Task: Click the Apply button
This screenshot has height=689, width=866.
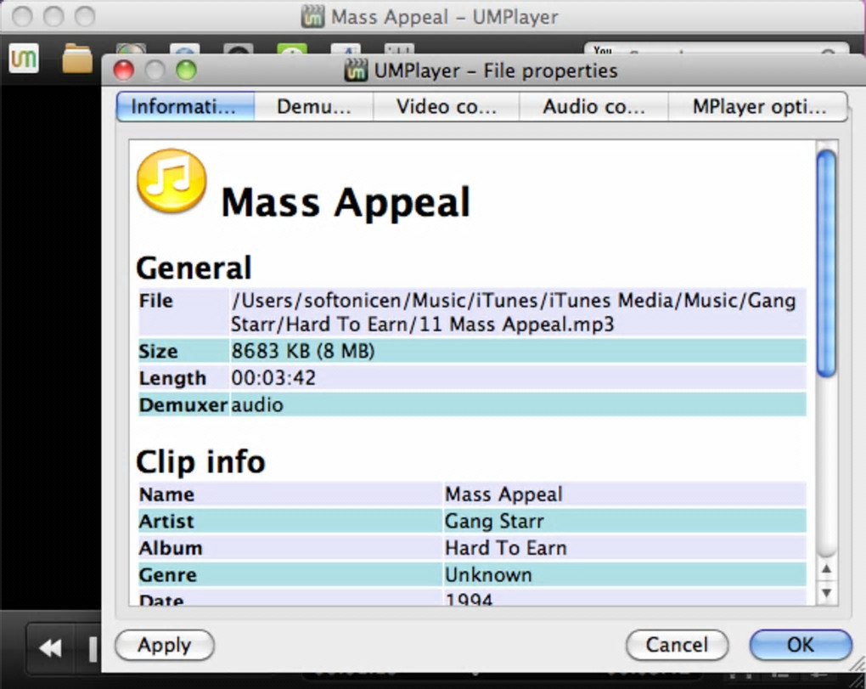Action: pos(165,645)
